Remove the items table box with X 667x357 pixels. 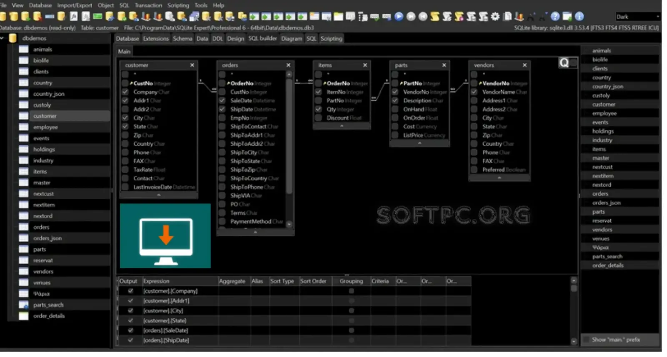(x=365, y=65)
